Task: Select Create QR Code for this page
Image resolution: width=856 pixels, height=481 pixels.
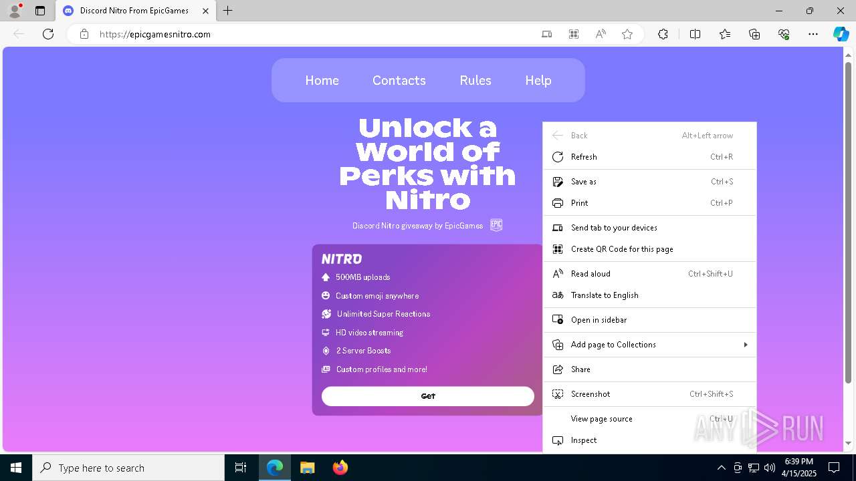Action: (x=649, y=249)
